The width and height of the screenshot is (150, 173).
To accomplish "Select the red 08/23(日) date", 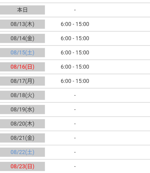I will [x=22, y=167].
